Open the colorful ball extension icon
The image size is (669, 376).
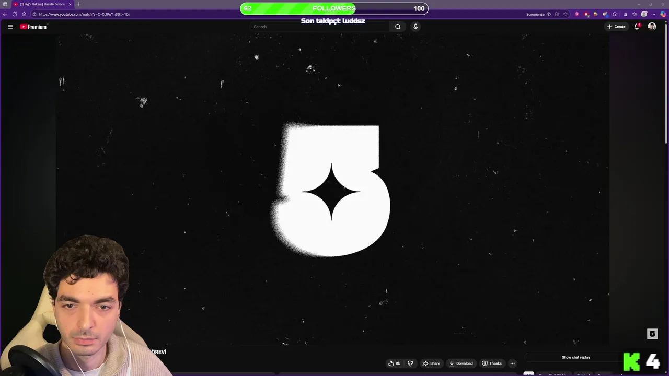(596, 14)
